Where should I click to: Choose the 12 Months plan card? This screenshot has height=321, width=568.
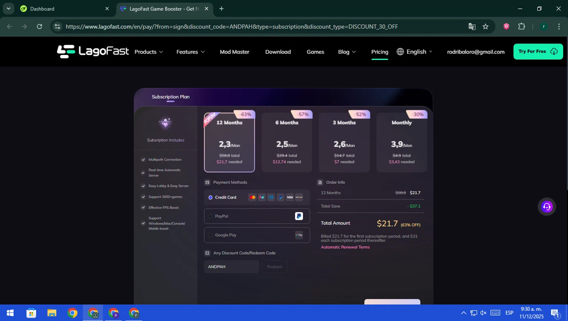coord(229,142)
